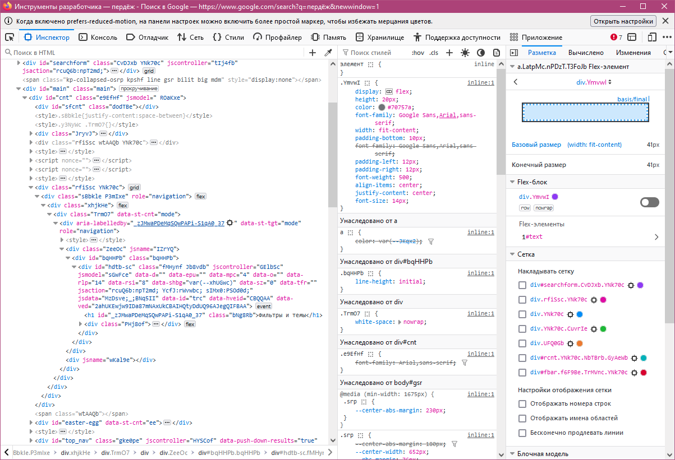Image resolution: width=675 pixels, height=460 pixels.
Task: Close the prefers-reduced-motion notification bar
Action: point(665,21)
